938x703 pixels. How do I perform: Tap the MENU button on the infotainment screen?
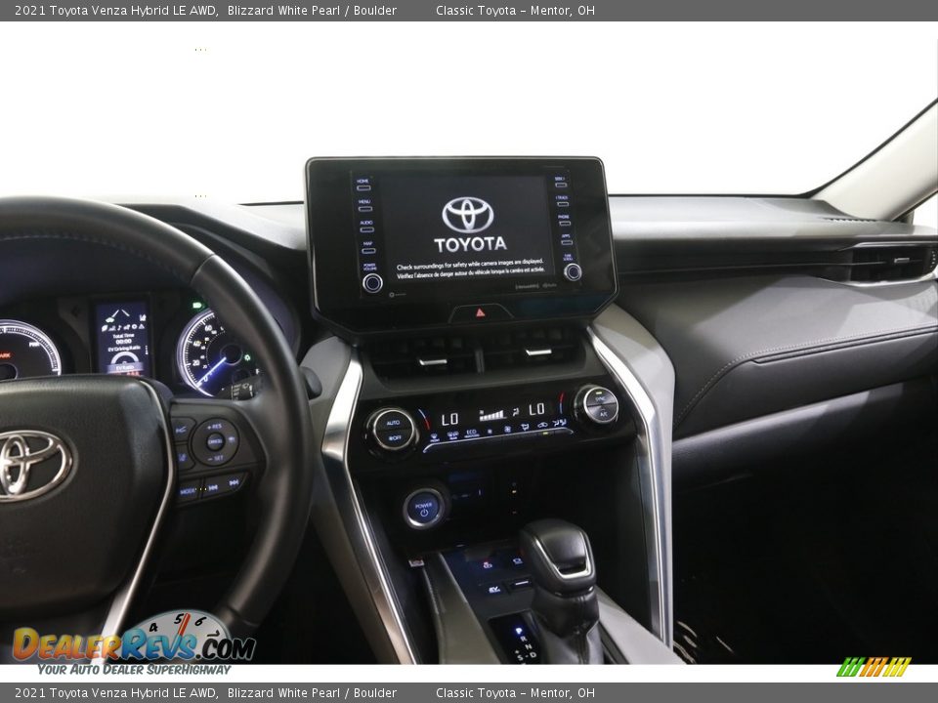(364, 206)
